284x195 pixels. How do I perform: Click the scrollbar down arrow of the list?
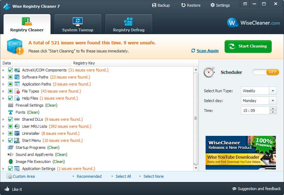tap(196, 168)
